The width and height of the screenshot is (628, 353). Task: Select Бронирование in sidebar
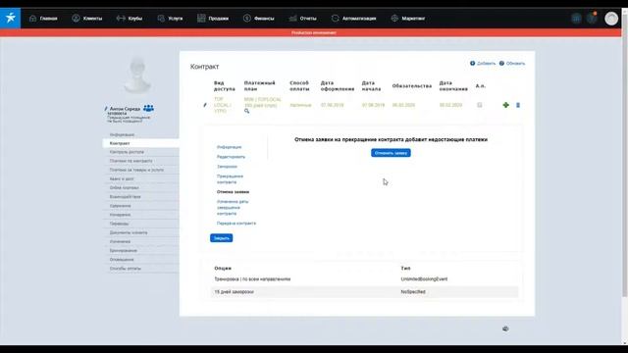point(124,251)
